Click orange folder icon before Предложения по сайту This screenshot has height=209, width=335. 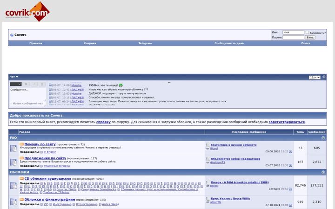[x=21, y=158]
